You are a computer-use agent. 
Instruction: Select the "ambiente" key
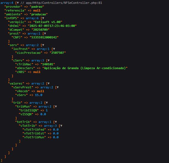click(x=13, y=15)
